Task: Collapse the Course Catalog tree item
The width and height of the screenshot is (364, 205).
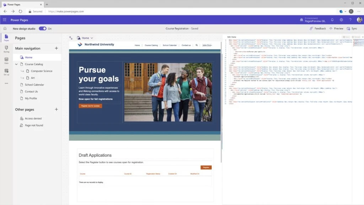Action: (16, 64)
